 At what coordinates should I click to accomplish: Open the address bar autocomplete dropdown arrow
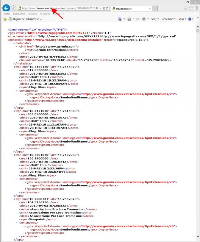pos(100,8)
